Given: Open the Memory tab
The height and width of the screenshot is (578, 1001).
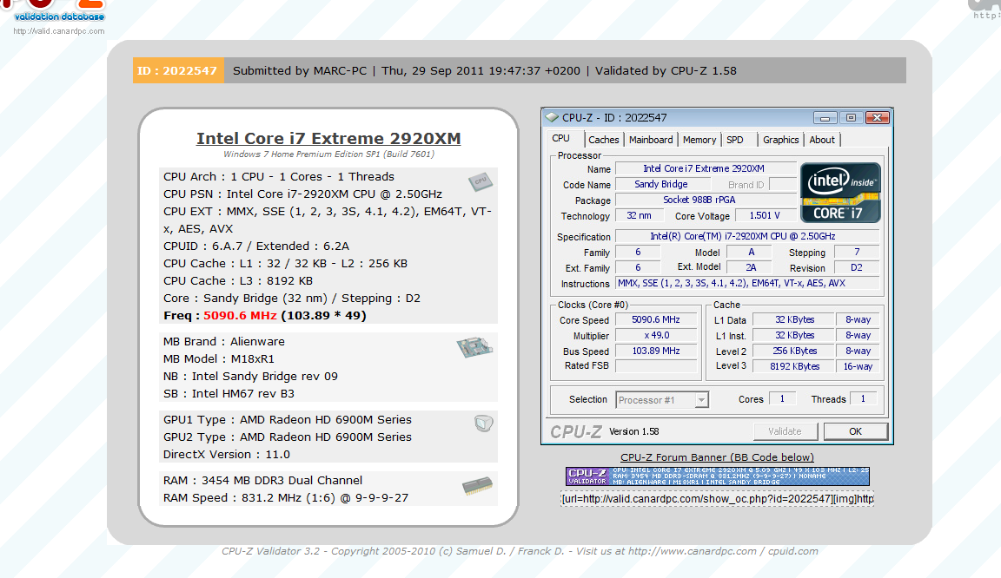Looking at the screenshot, I should point(699,140).
